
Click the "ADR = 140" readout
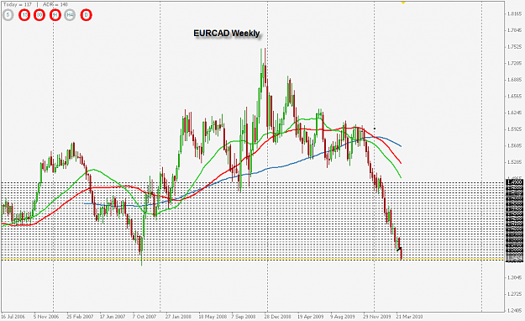(x=55, y=4)
